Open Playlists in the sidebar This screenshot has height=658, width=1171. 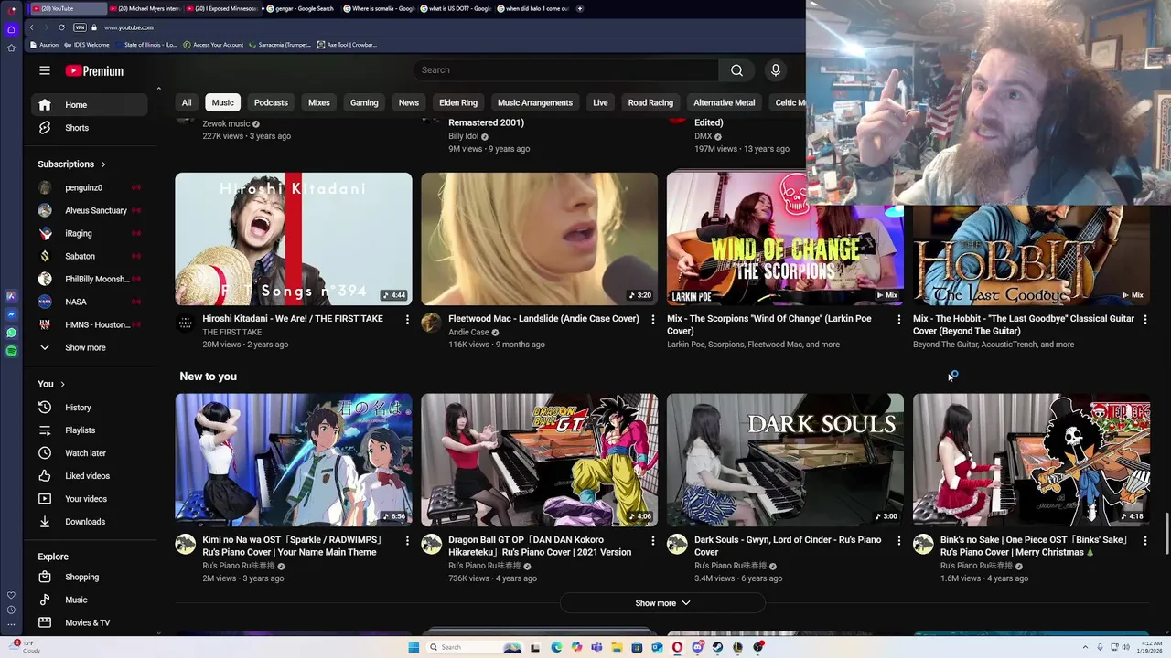pyautogui.click(x=89, y=430)
